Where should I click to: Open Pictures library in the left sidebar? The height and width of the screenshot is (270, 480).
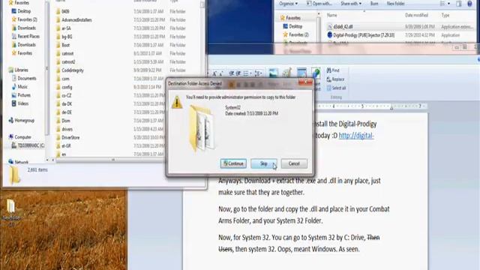pos(21,95)
